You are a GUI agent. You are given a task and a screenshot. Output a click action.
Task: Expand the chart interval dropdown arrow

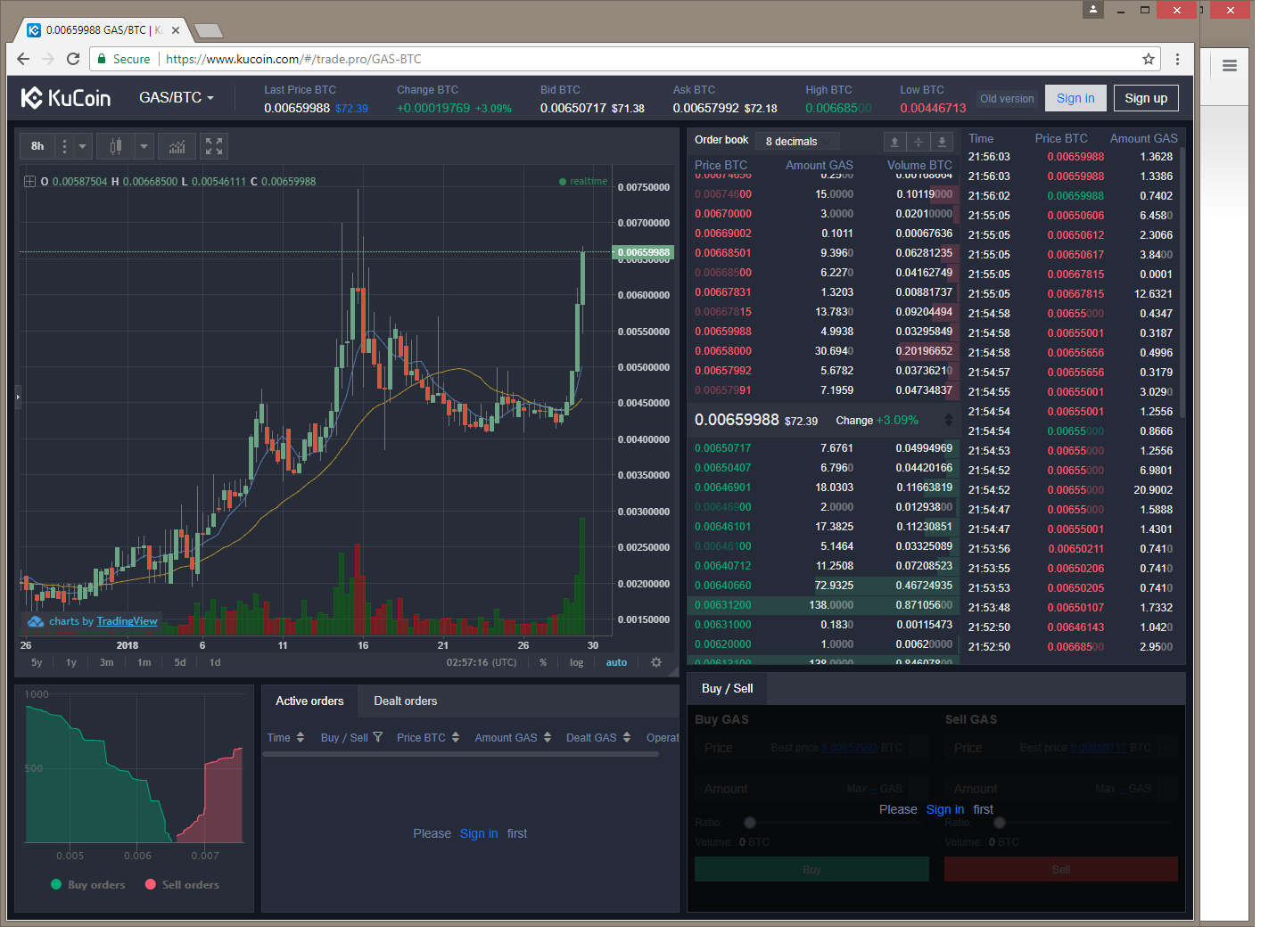[82, 146]
